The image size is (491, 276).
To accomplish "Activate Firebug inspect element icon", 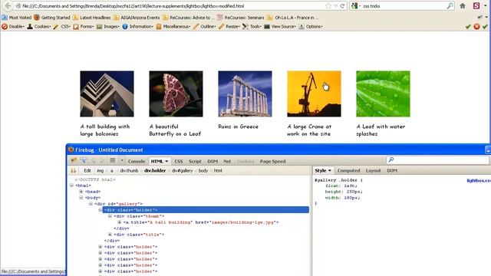I will click(x=84, y=160).
